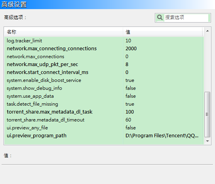Click the scrollbar up arrow
215x184 pixels.
pyautogui.click(x=207, y=31)
